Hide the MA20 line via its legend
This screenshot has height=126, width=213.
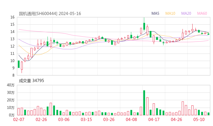click(186, 13)
